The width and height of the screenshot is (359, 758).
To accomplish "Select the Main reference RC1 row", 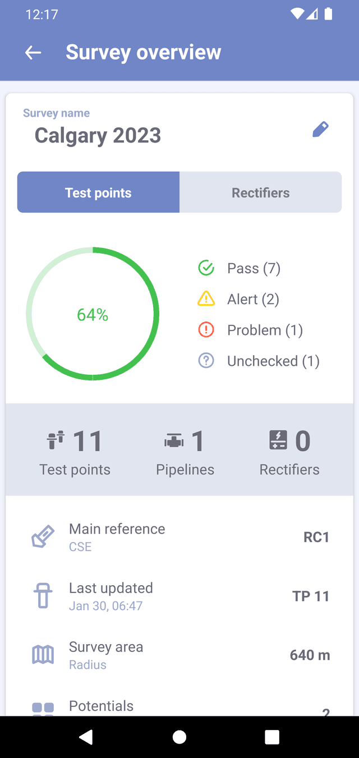I will tap(179, 537).
